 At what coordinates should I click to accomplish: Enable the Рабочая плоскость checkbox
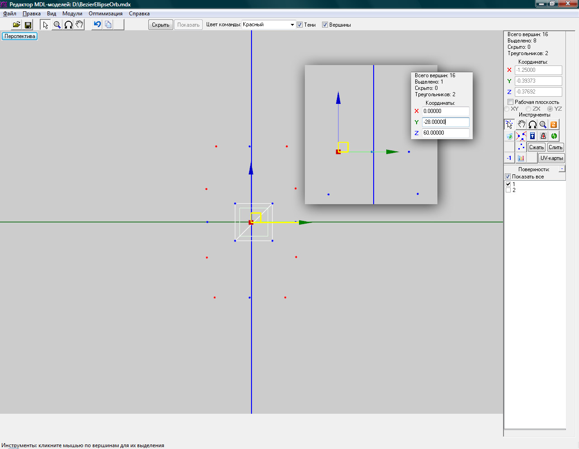click(511, 102)
